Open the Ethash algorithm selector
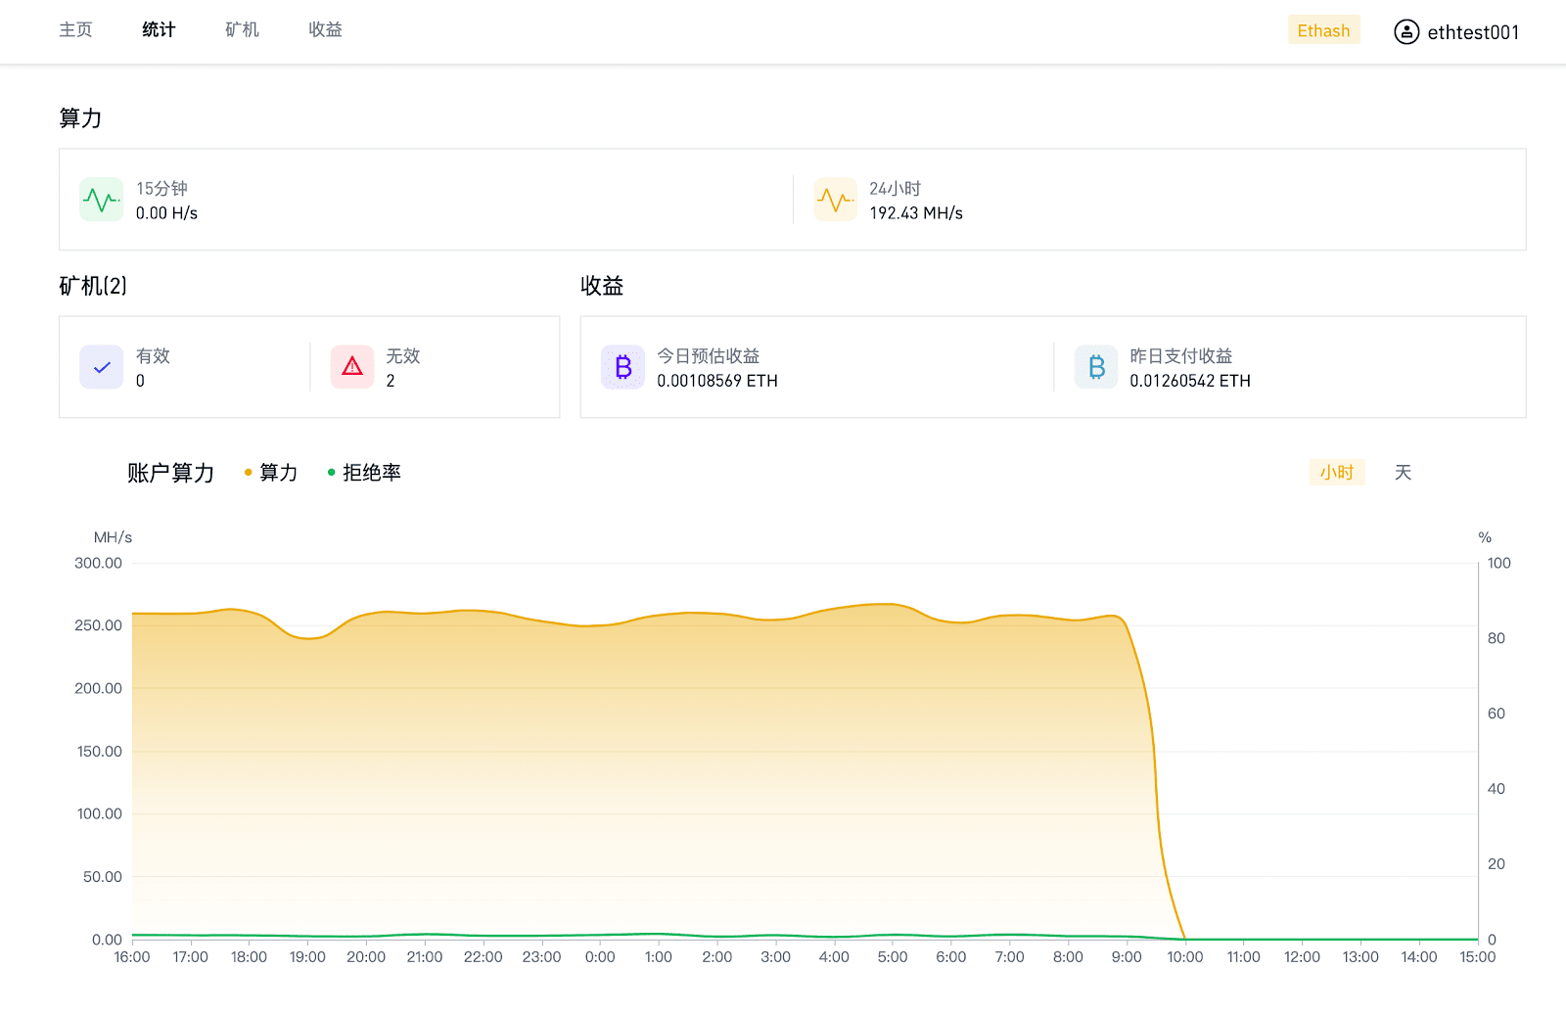1566x1014 pixels. point(1323,30)
